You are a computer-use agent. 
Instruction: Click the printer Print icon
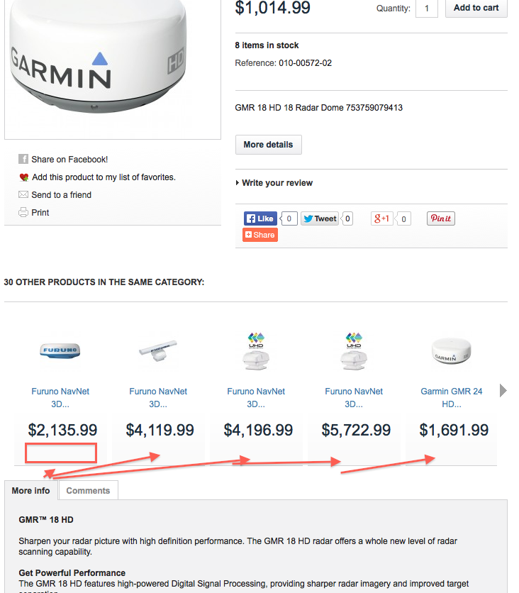coord(23,212)
